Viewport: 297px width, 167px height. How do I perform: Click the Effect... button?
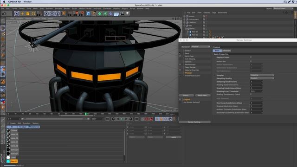click(187, 96)
